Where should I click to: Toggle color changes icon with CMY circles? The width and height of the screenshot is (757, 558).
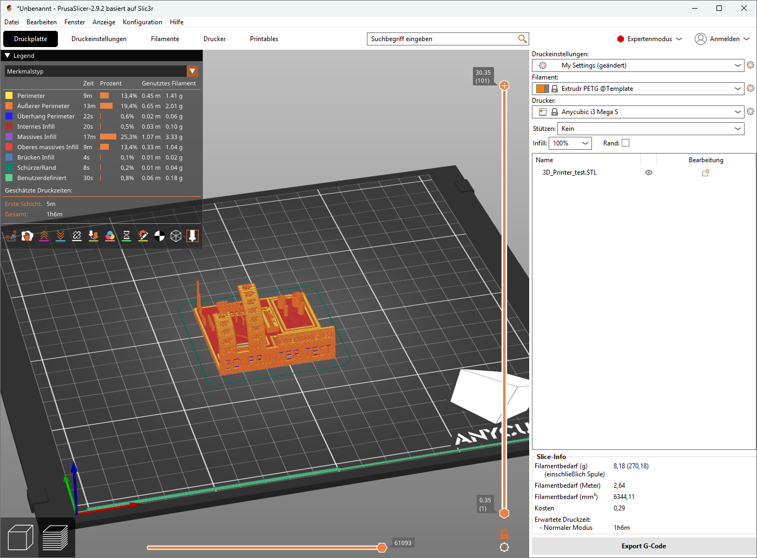coord(110,236)
